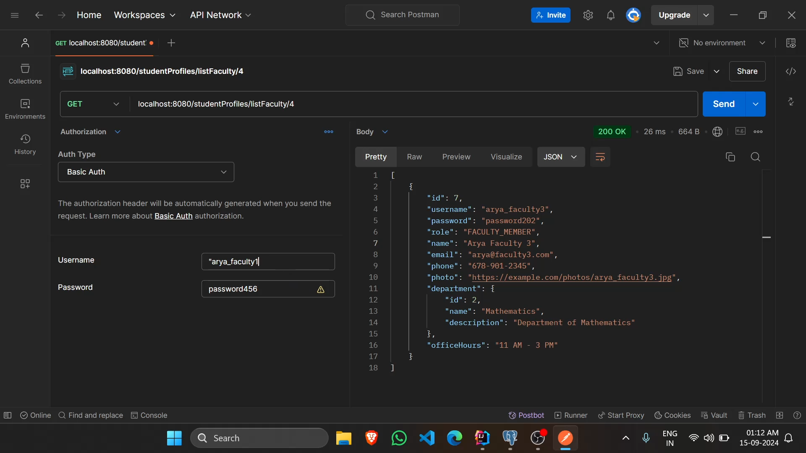Toggle the collapse right sidebar arrow icon
Viewport: 806px width, 453px height.
tap(791, 102)
